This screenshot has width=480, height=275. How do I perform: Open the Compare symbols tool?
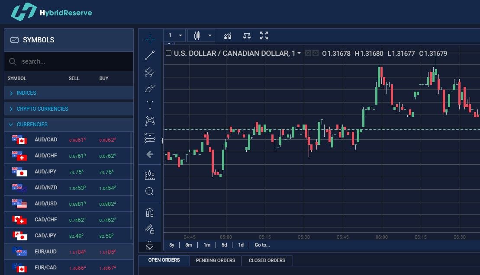click(x=246, y=35)
